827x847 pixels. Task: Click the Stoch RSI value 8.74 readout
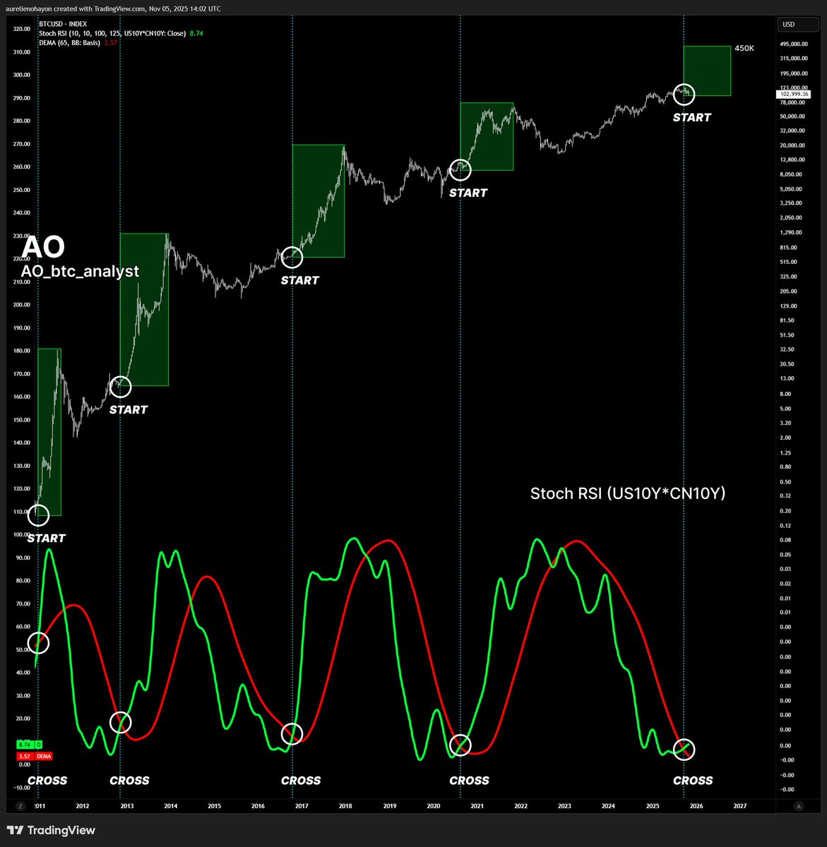point(196,32)
